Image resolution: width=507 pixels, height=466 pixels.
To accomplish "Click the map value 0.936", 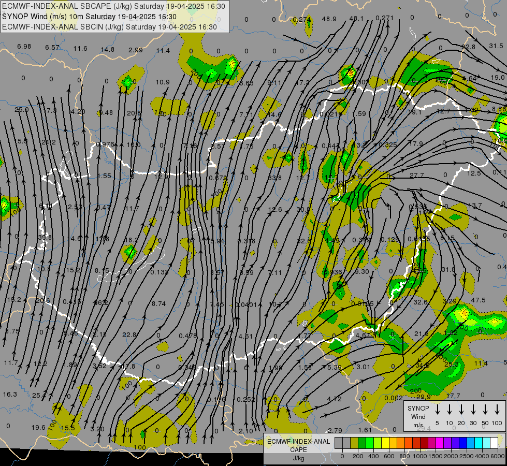I will point(333,272).
